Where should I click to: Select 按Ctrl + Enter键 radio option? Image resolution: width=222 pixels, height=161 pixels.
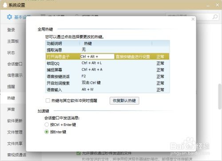[47, 125]
